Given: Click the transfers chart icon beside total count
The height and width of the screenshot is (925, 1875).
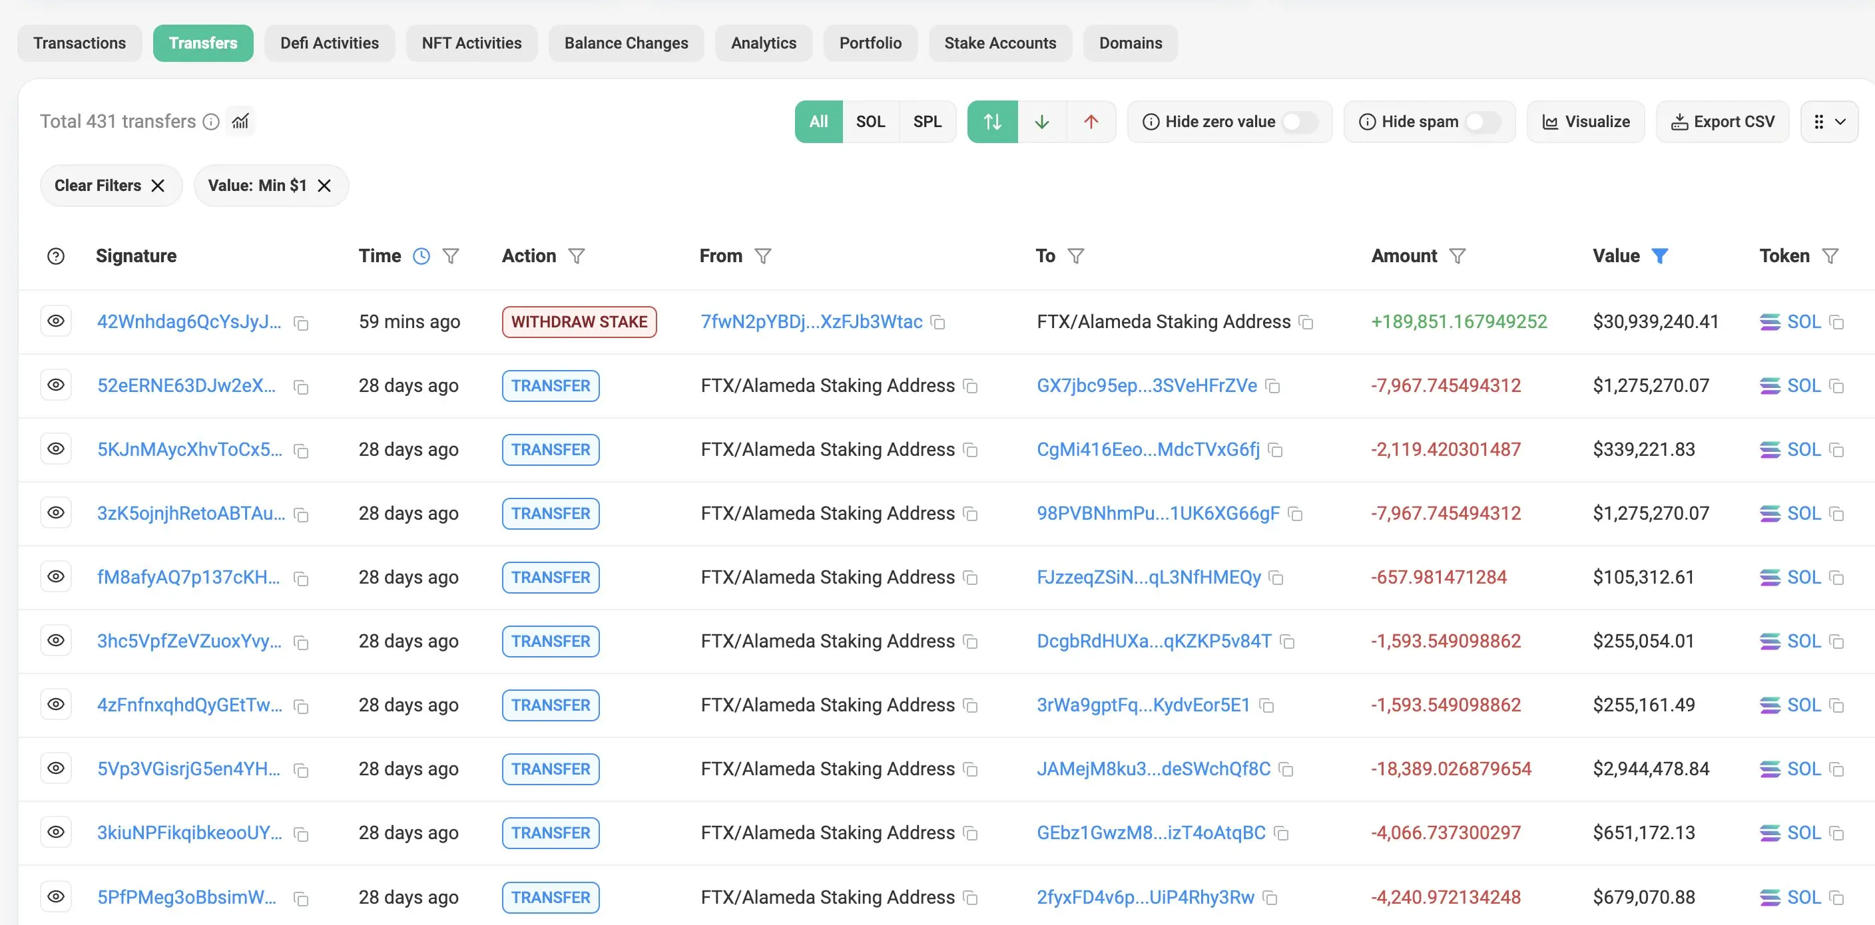Looking at the screenshot, I should coord(240,121).
